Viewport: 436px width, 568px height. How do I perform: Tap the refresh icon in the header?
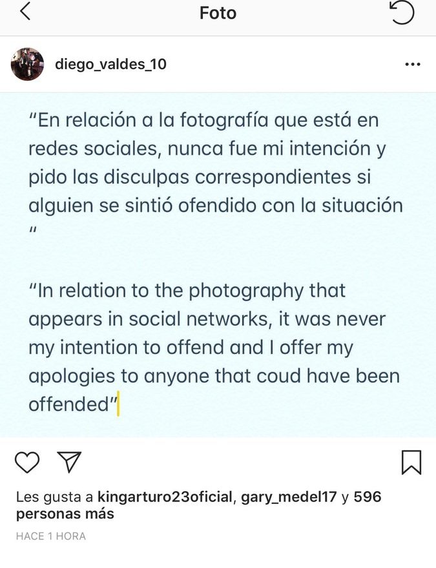coord(402,12)
